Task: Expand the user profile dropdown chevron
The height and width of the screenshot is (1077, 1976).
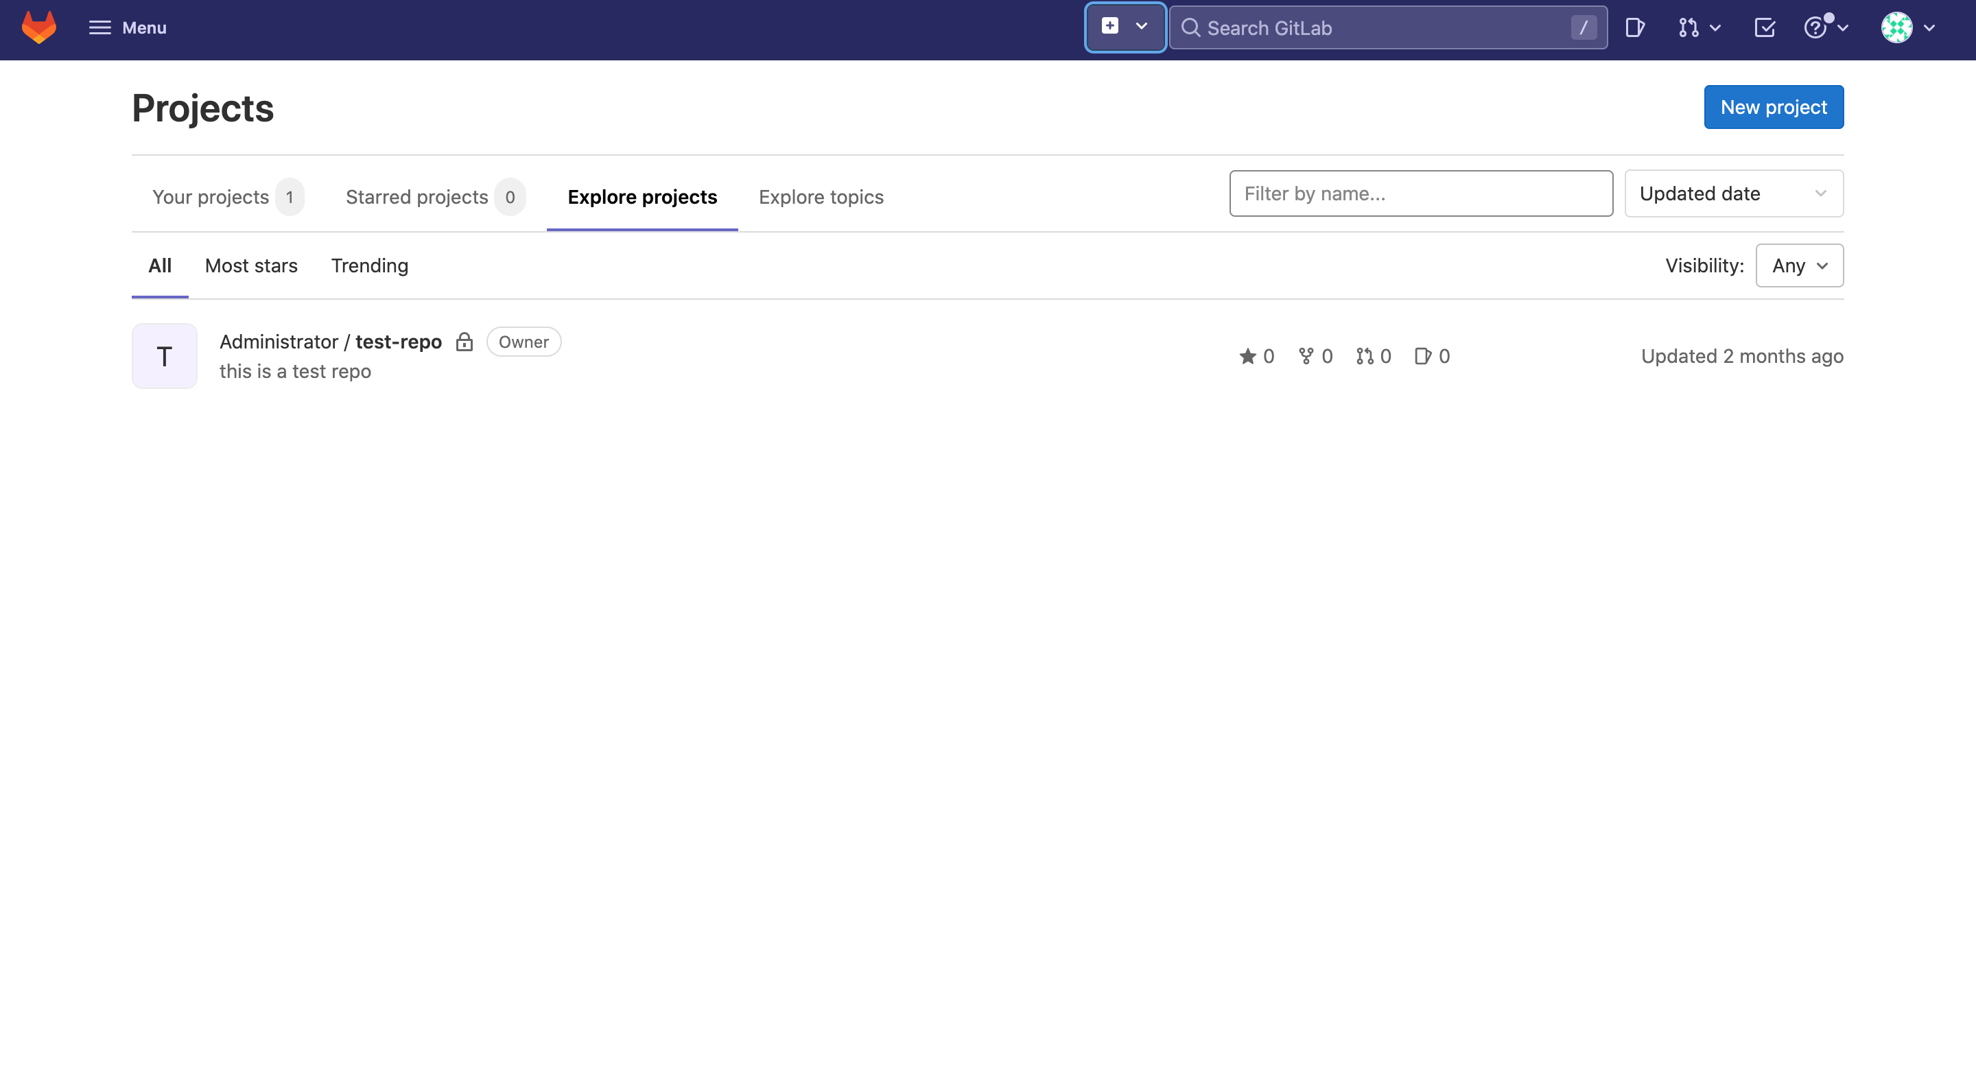Action: point(1929,28)
